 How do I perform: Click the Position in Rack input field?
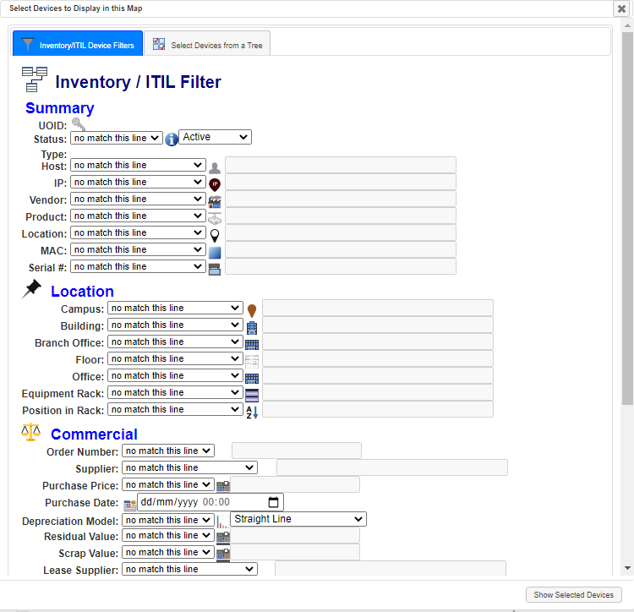pyautogui.click(x=378, y=409)
